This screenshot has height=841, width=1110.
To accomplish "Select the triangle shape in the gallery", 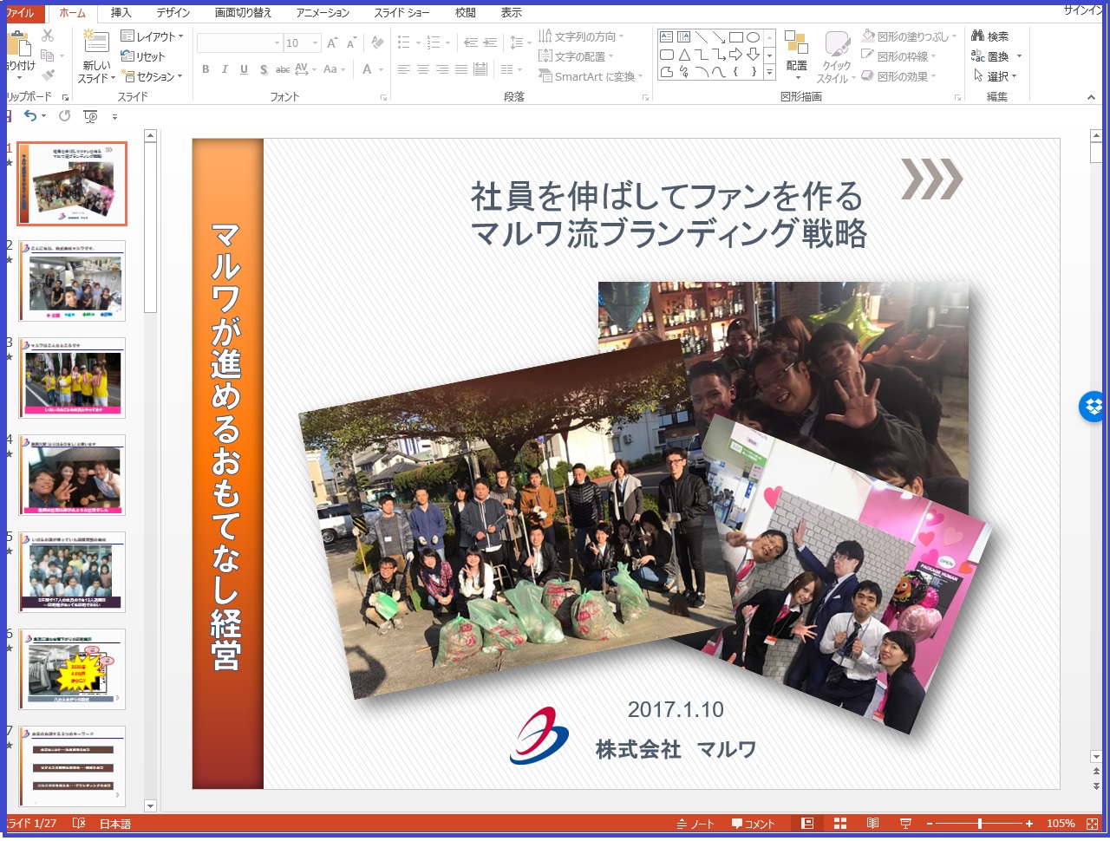I will 684,55.
